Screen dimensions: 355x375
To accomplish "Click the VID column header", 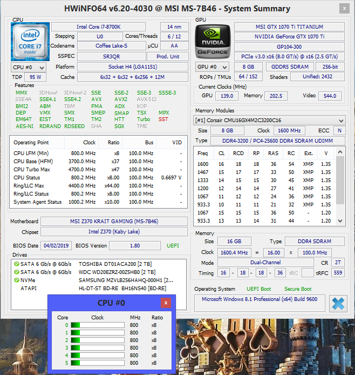I will click(x=171, y=143).
